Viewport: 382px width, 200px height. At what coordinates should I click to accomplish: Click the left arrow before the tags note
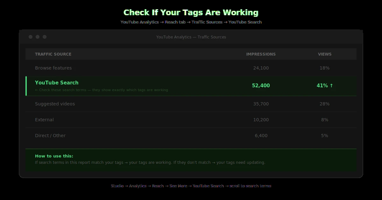pos(37,90)
